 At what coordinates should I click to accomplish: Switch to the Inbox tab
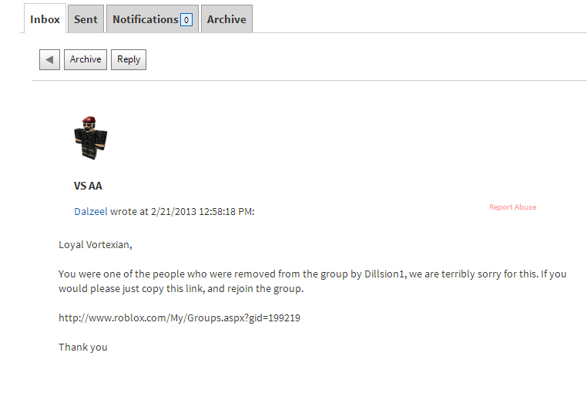(x=45, y=19)
